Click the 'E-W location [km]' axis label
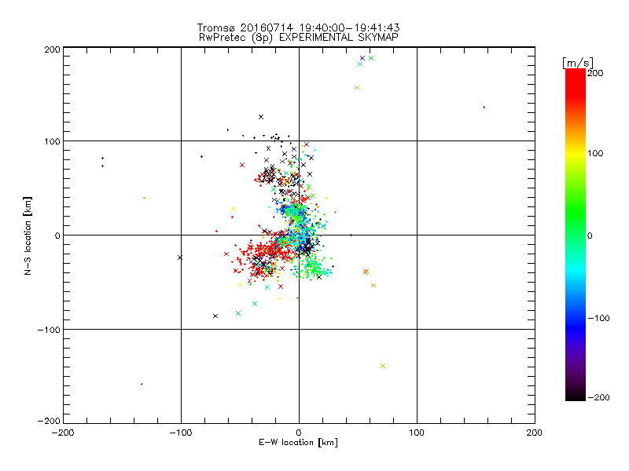This screenshot has height=471, width=629. [298, 443]
